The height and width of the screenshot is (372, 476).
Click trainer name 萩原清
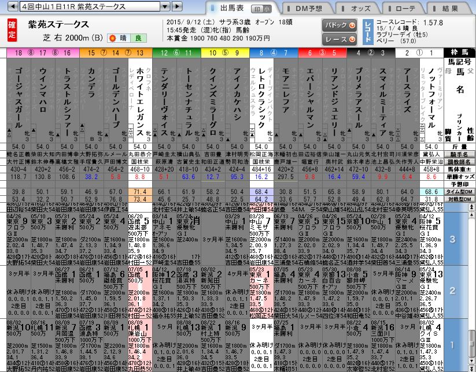click(x=164, y=162)
